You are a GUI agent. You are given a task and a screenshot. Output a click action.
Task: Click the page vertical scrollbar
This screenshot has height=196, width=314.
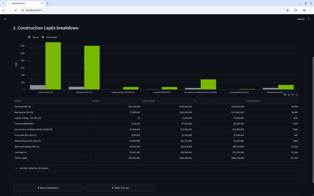click(313, 120)
